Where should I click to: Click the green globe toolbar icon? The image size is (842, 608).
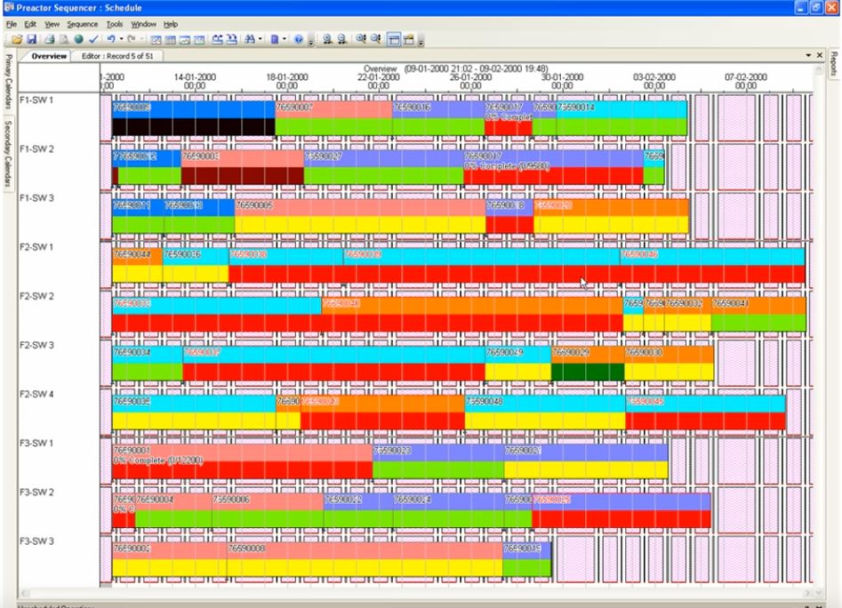click(78, 40)
